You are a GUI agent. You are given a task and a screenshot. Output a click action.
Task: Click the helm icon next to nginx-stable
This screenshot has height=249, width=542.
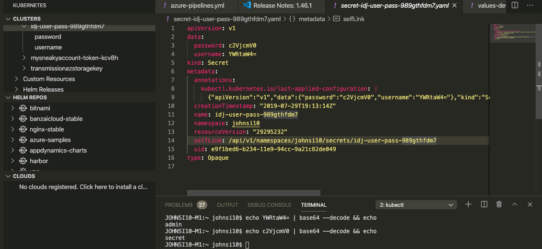tap(23, 130)
